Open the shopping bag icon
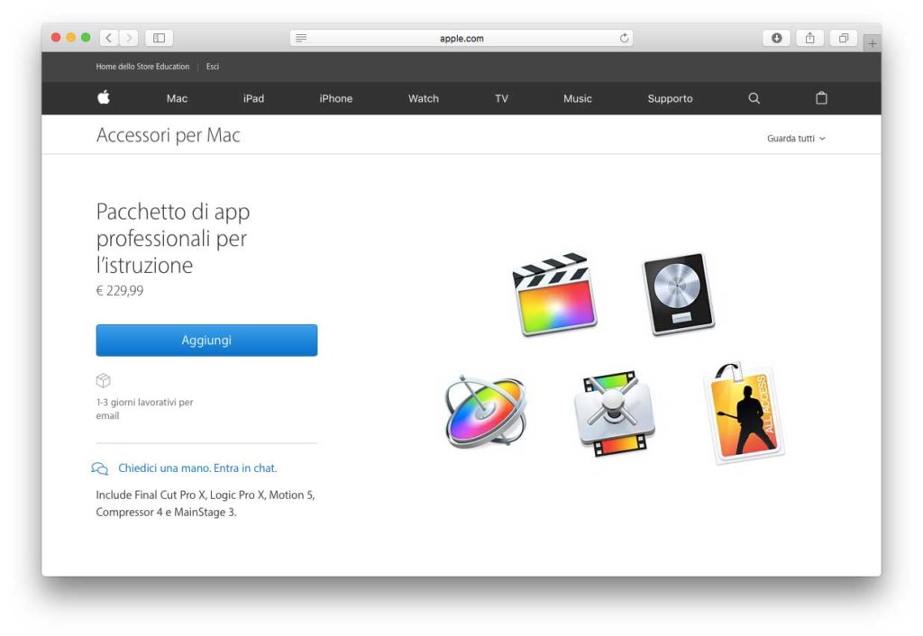This screenshot has width=923, height=636. 821,98
